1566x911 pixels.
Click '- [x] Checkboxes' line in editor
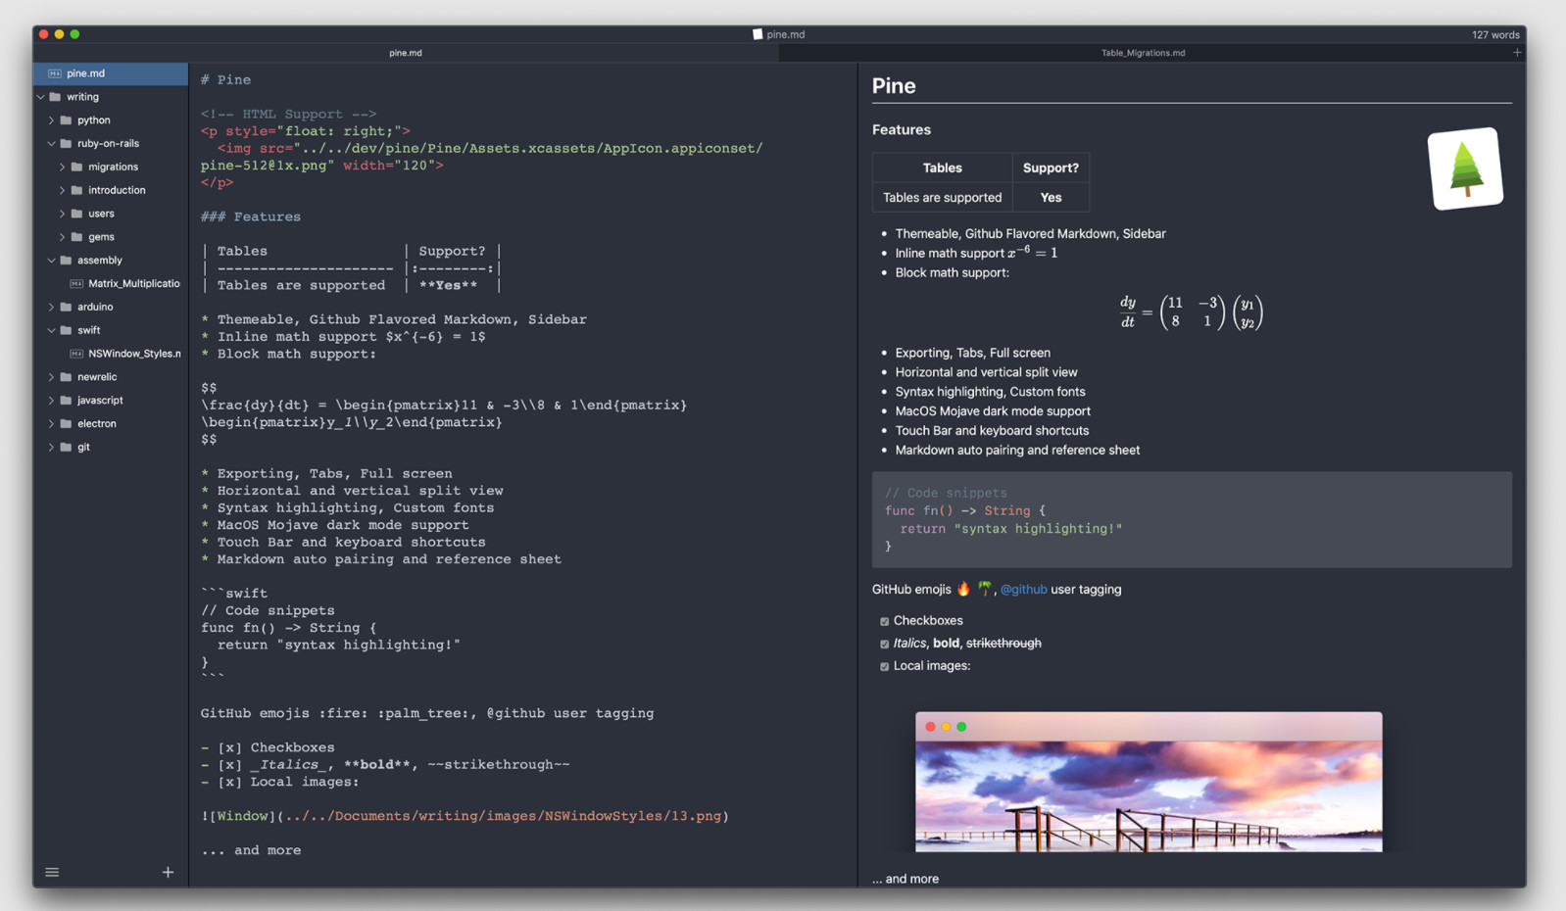268,747
